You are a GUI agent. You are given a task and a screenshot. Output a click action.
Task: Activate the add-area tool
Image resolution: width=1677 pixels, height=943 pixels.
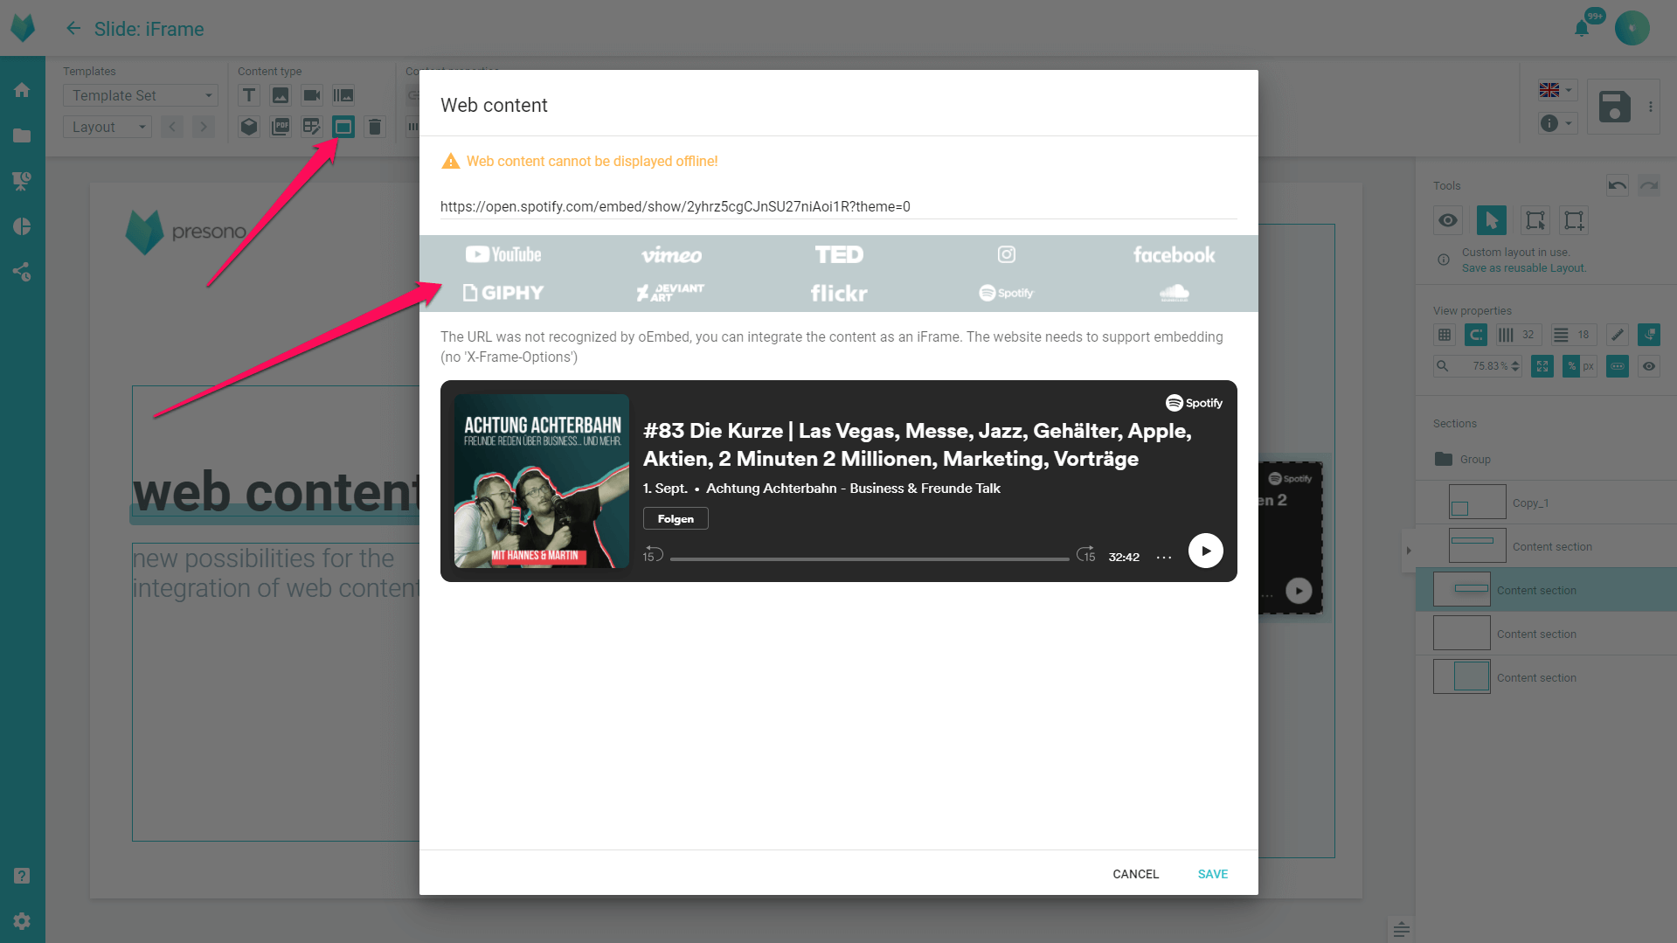pos(1575,220)
